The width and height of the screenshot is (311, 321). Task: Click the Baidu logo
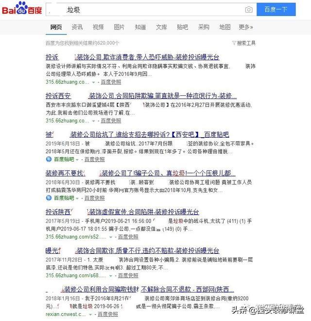tap(22, 8)
